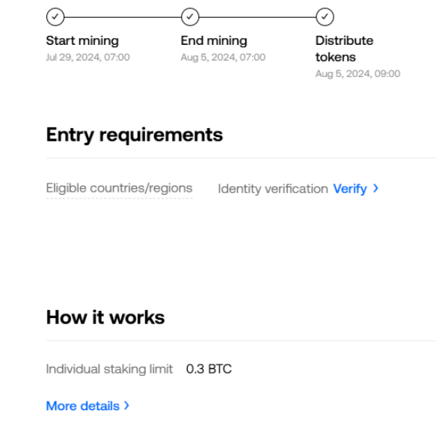Show the Eligible countries/regions tooltip
The height and width of the screenshot is (435, 436).
120,188
